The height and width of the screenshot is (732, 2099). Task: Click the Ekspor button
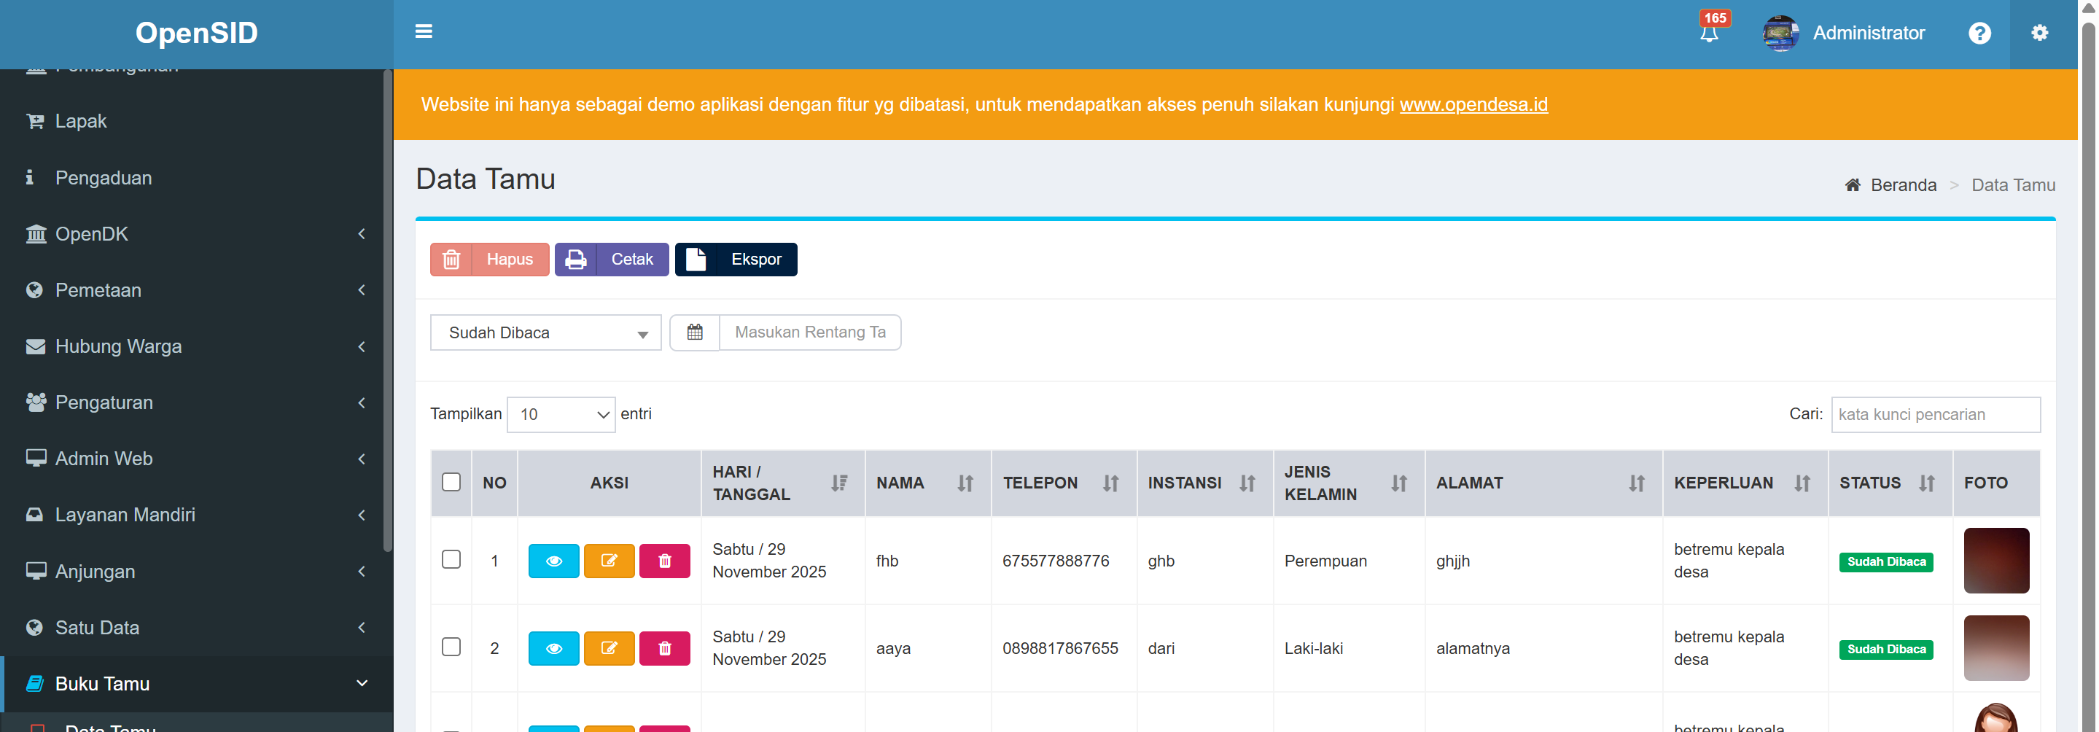736,260
